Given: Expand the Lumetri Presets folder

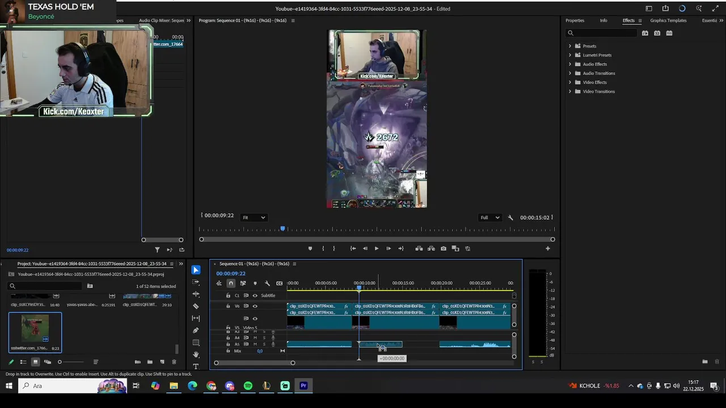Looking at the screenshot, I should [570, 55].
